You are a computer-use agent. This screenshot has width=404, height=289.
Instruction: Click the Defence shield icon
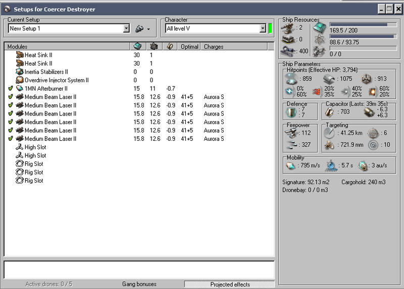click(292, 112)
